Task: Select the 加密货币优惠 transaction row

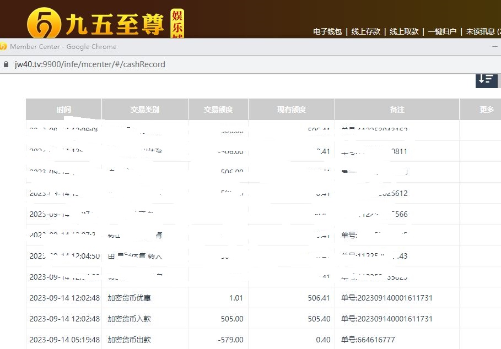Action: [129, 298]
